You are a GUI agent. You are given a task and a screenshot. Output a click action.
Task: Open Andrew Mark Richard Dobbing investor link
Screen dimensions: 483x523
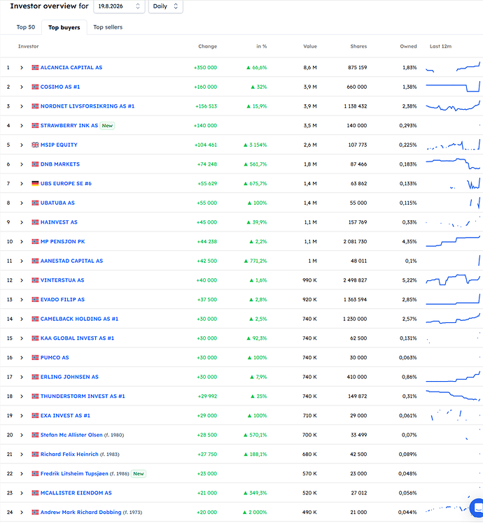point(80,512)
